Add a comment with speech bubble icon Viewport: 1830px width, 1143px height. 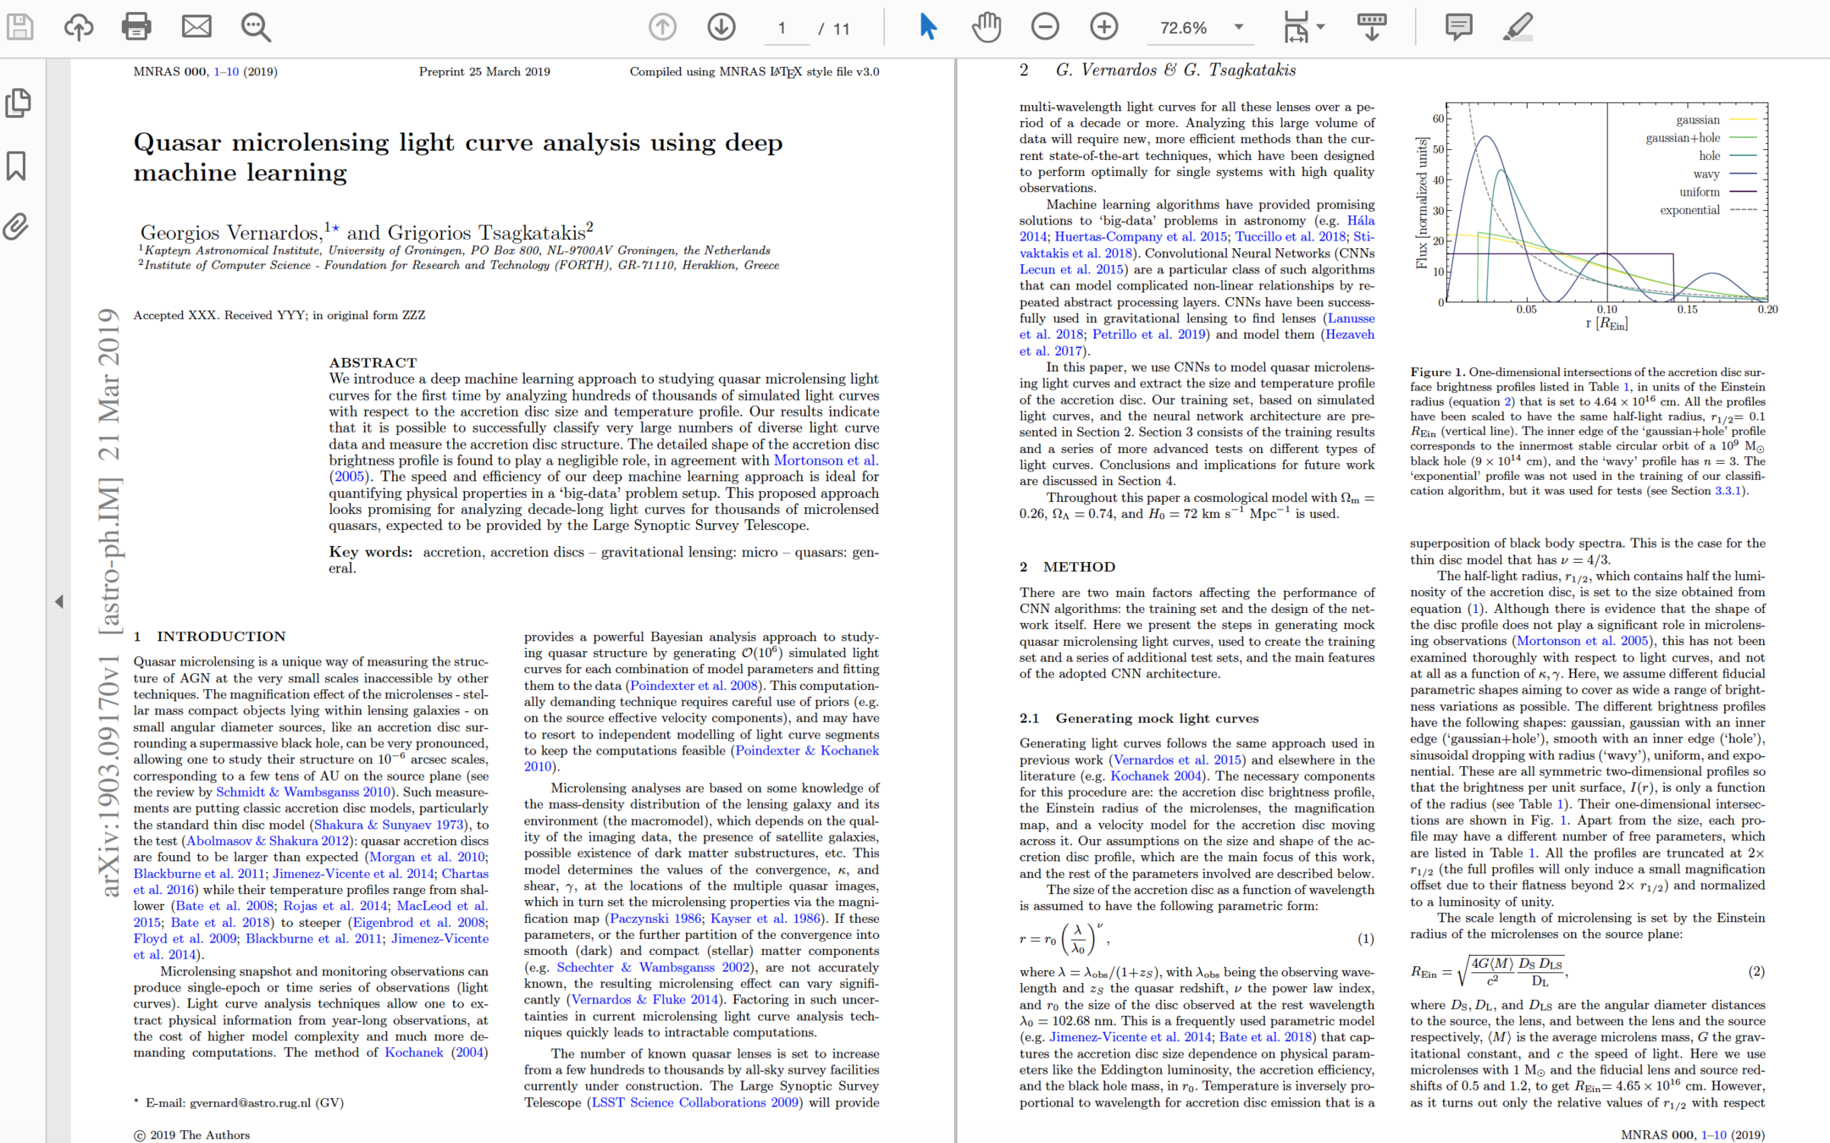1458,27
